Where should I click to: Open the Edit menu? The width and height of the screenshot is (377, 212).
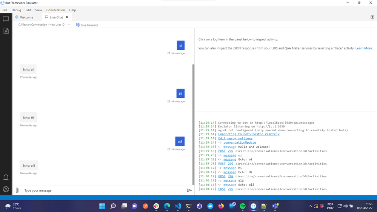(28, 10)
